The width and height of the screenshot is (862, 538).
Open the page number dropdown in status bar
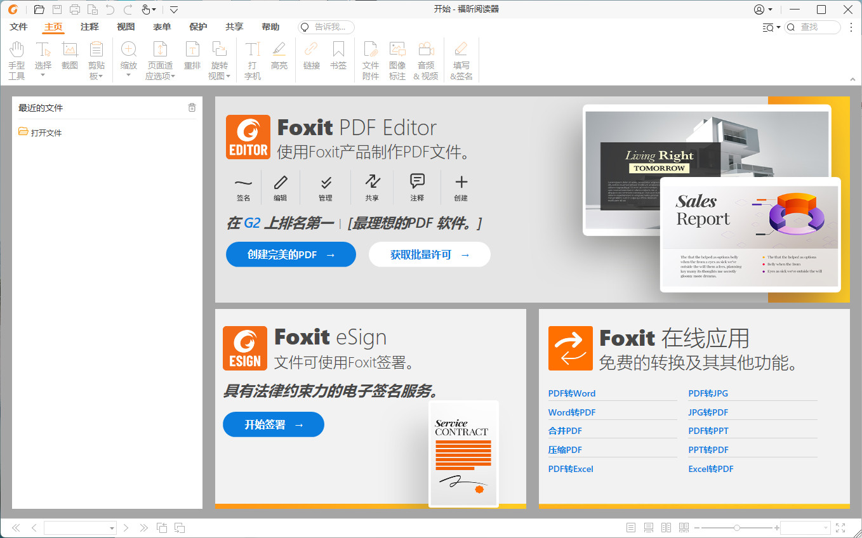point(112,528)
